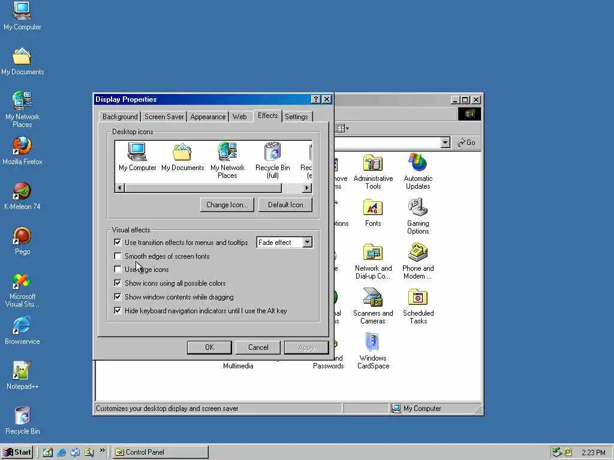Select My Documents icon in Desktop icons list
Screen dimensions: 614x460
point(182,156)
